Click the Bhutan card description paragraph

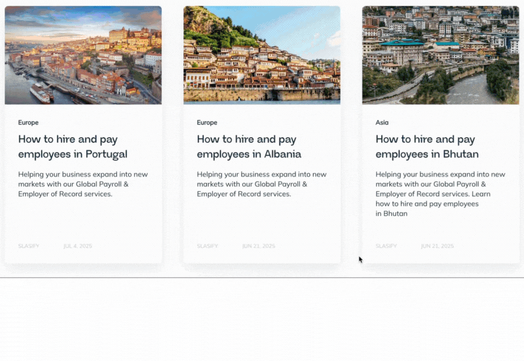click(440, 194)
